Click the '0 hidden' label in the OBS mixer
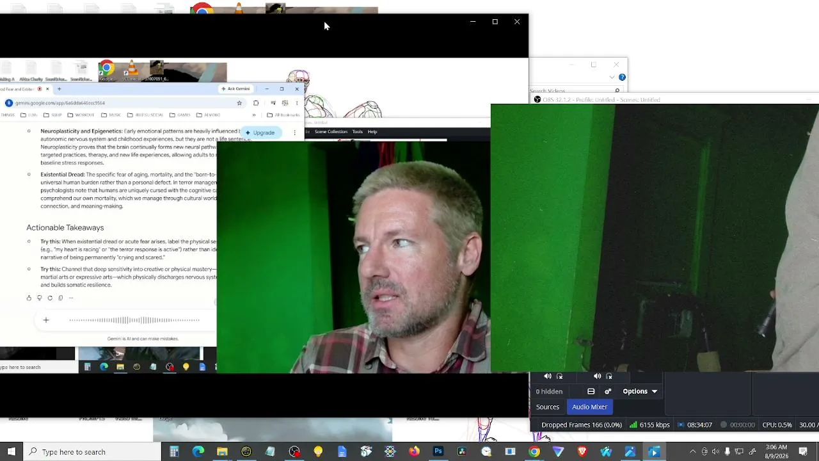This screenshot has height=461, width=819. click(x=550, y=391)
